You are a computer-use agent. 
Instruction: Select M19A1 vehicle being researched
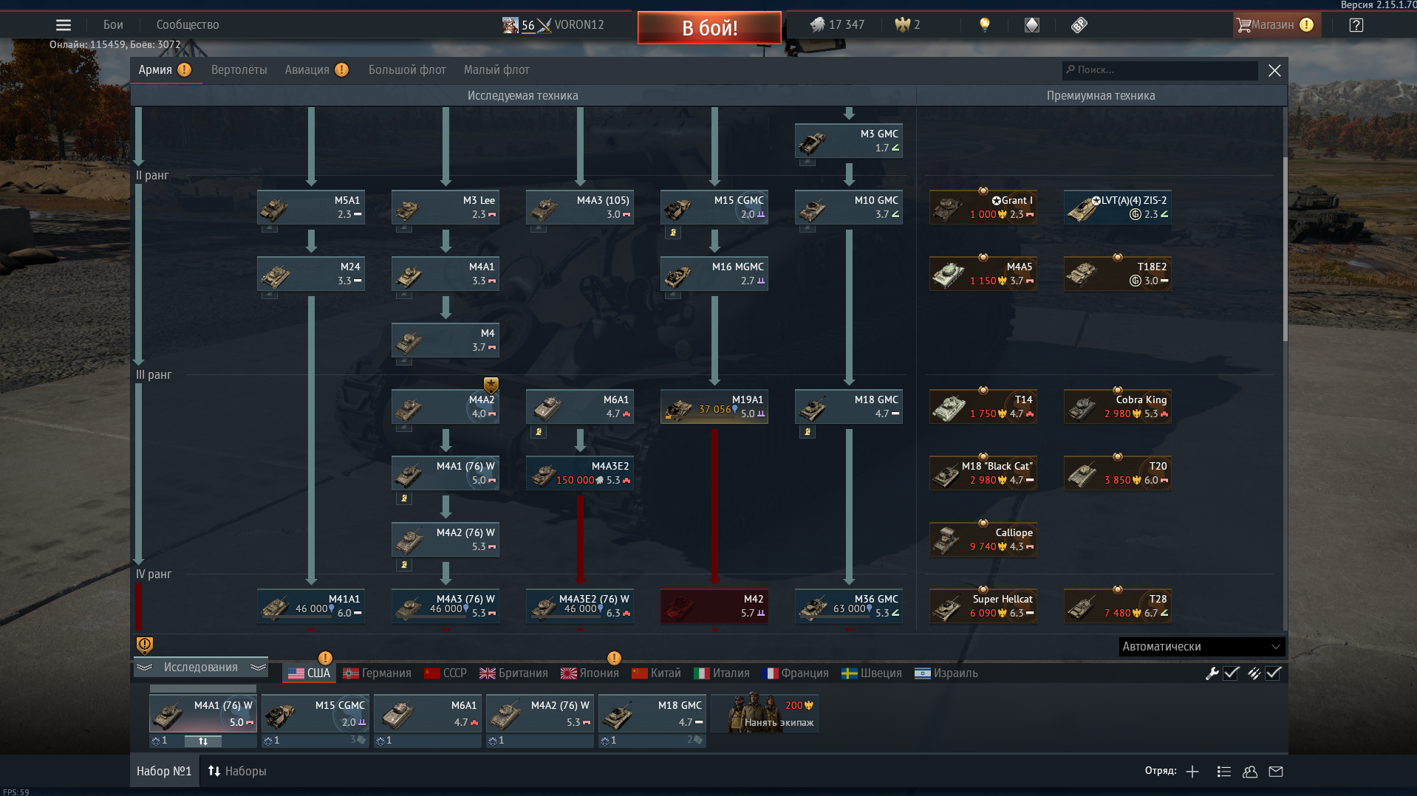click(x=714, y=407)
